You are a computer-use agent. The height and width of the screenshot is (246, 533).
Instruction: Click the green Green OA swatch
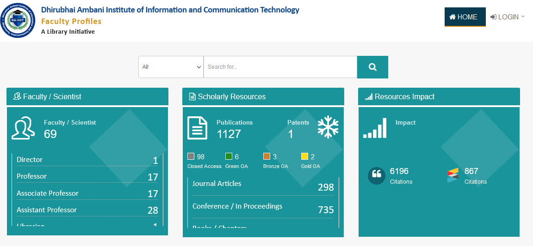(x=229, y=156)
